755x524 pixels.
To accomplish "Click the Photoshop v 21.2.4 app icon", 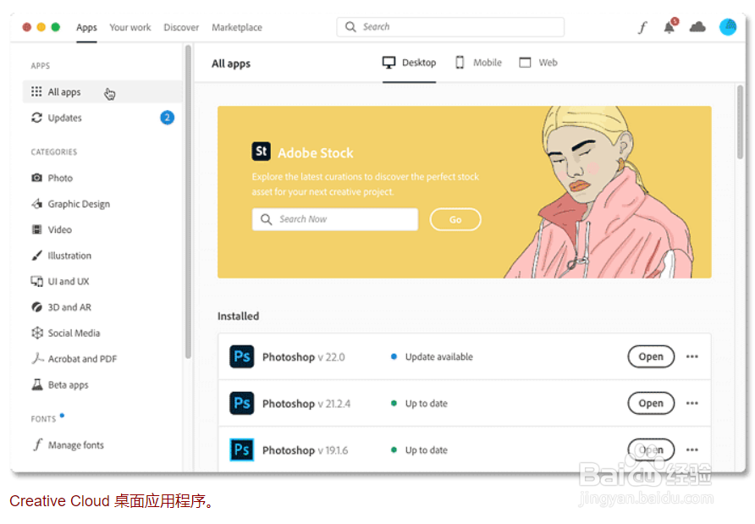I will (241, 403).
